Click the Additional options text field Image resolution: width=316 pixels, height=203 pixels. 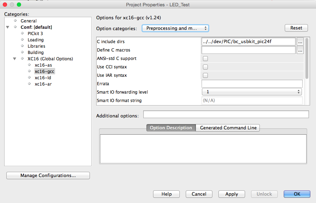[x=226, y=115]
